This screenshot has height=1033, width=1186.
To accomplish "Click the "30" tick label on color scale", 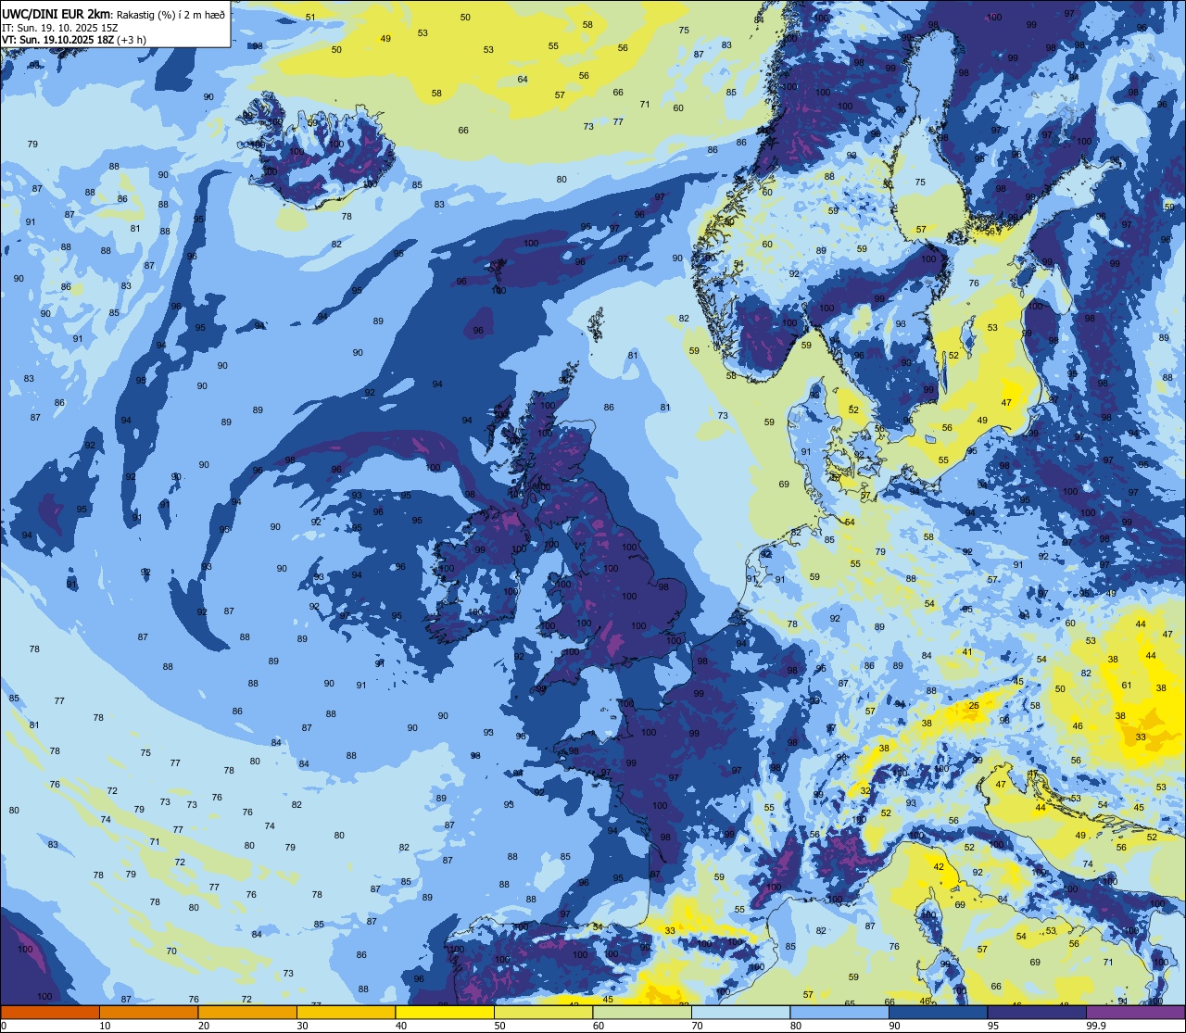I will point(302,1026).
